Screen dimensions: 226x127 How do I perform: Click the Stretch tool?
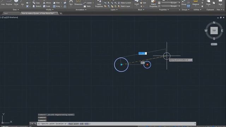[x=37, y=6]
